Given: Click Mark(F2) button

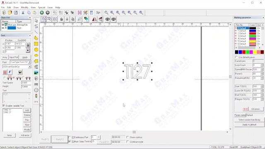Looking at the screenshot, I should pyautogui.click(x=60, y=139).
